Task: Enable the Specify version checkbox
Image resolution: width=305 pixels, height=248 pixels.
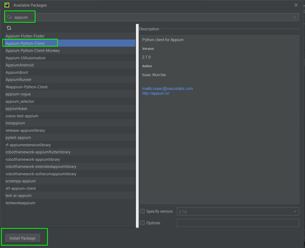Action: click(143, 211)
